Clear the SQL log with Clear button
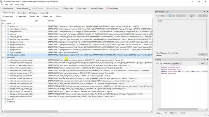Image resolution: width=209 pixels, height=117 pixels. (x=202, y=64)
